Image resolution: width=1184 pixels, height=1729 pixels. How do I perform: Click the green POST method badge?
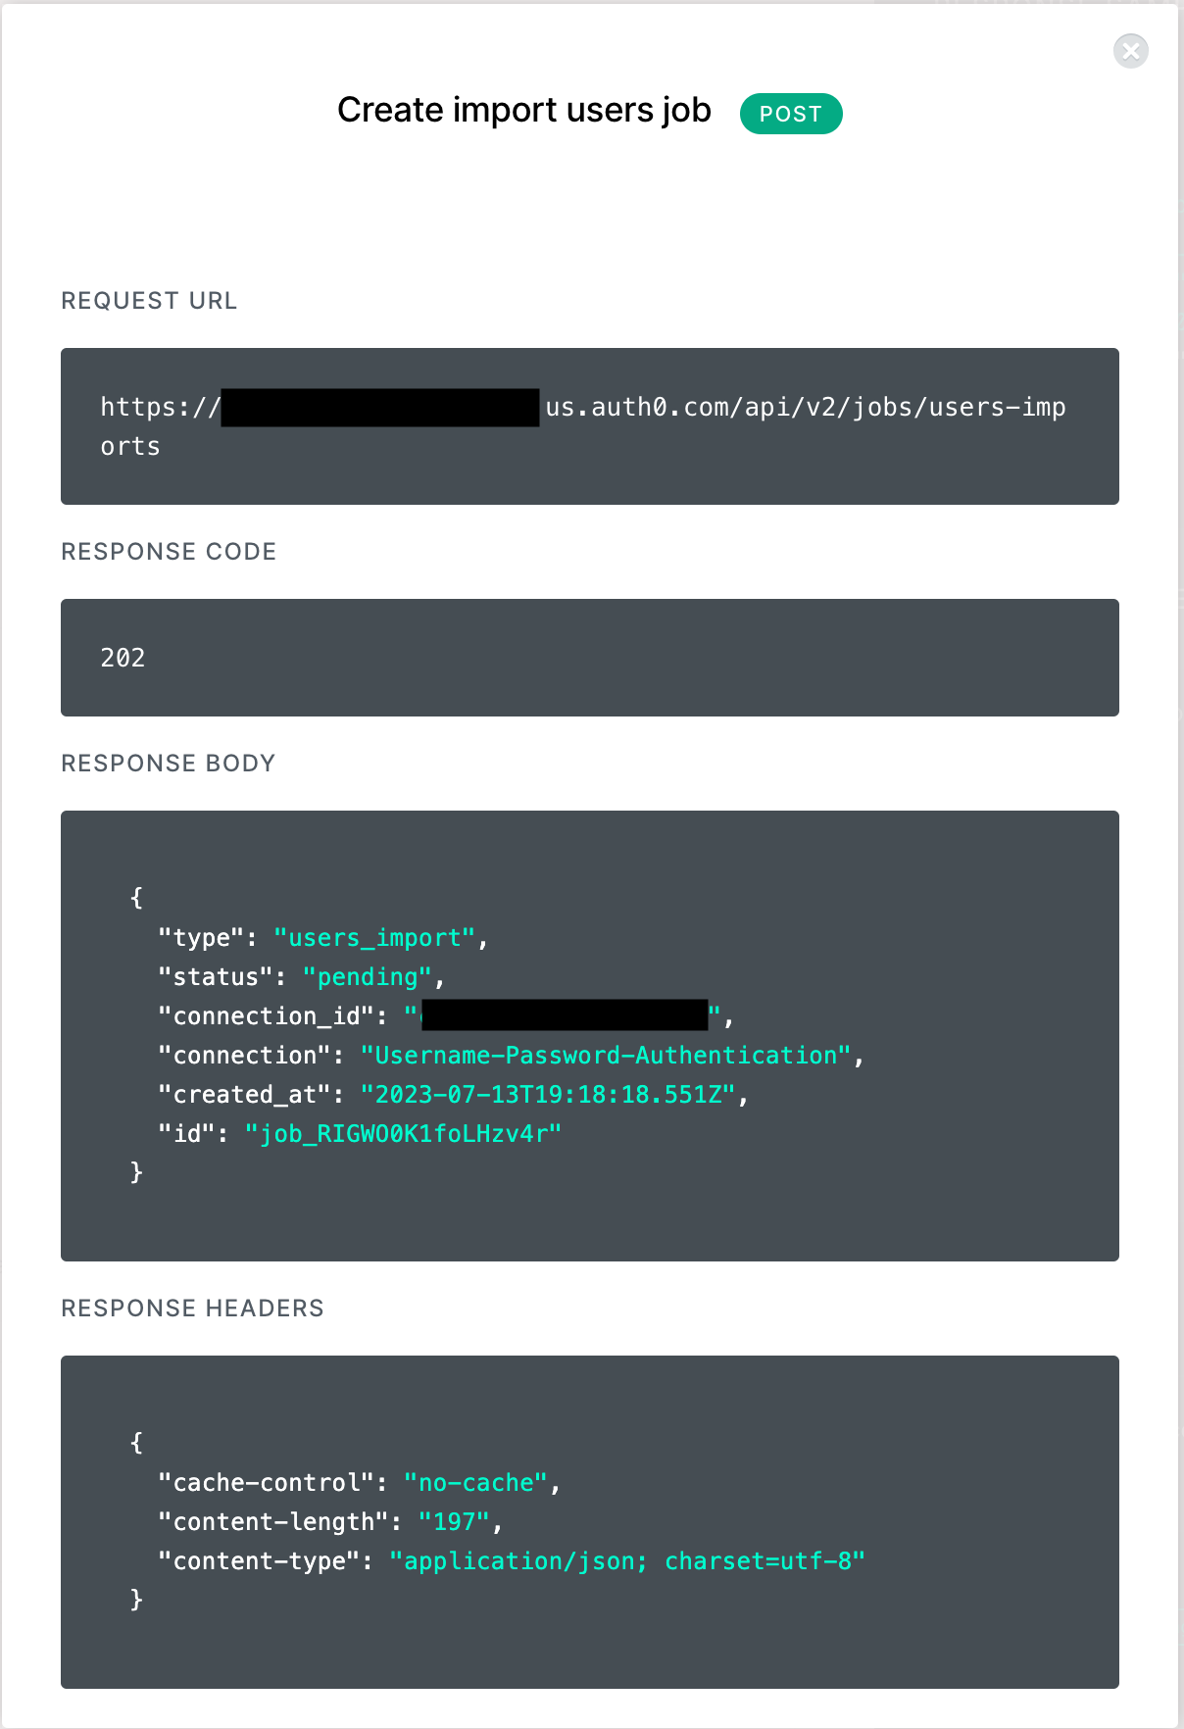[791, 114]
